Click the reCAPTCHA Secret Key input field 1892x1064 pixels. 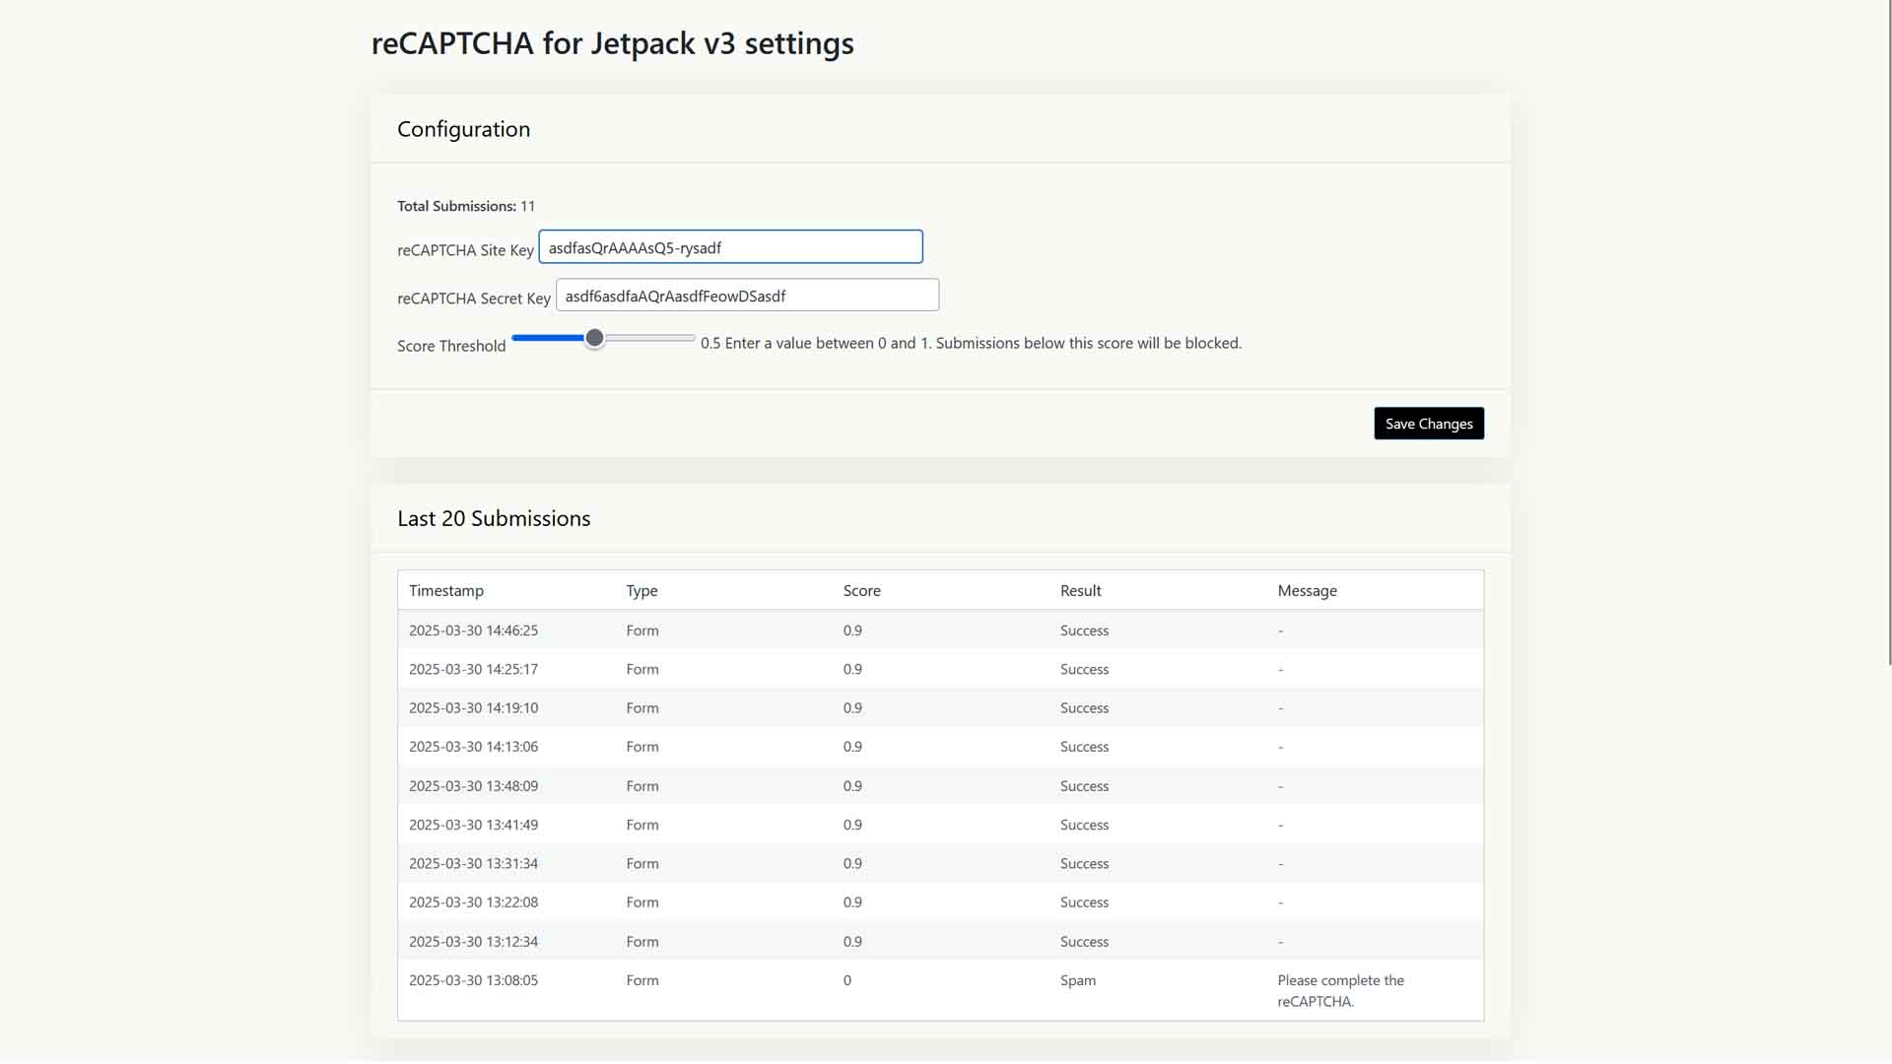747,296
